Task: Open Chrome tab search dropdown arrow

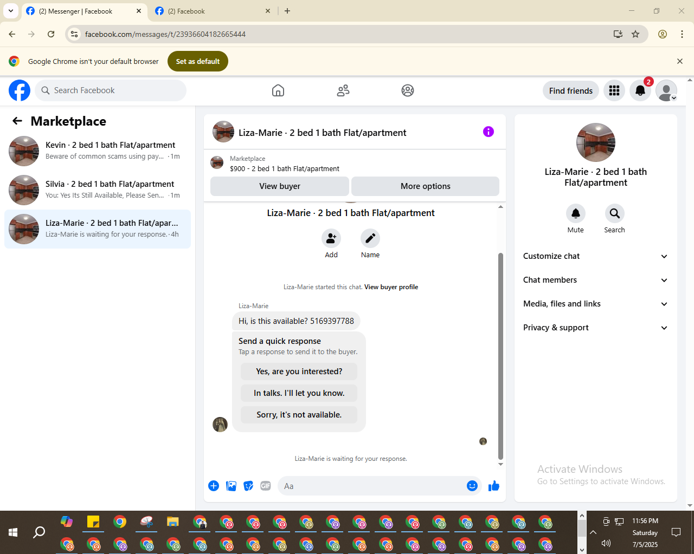Action: [11, 11]
